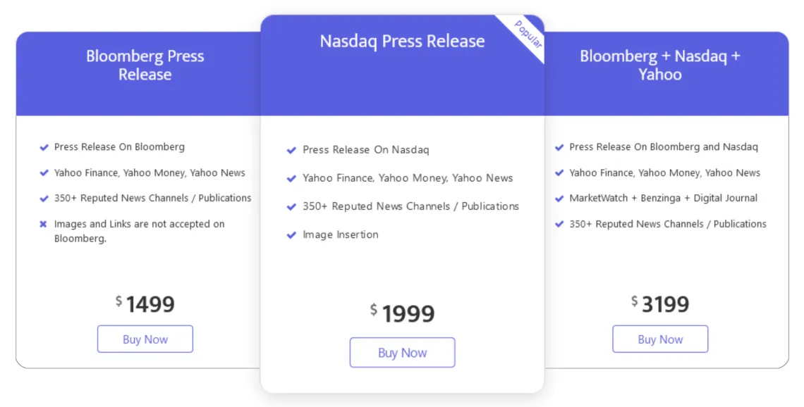Click checkmark beside MarketWatch + Benzinga + Digital Journal
The image size is (804, 407).
(559, 199)
